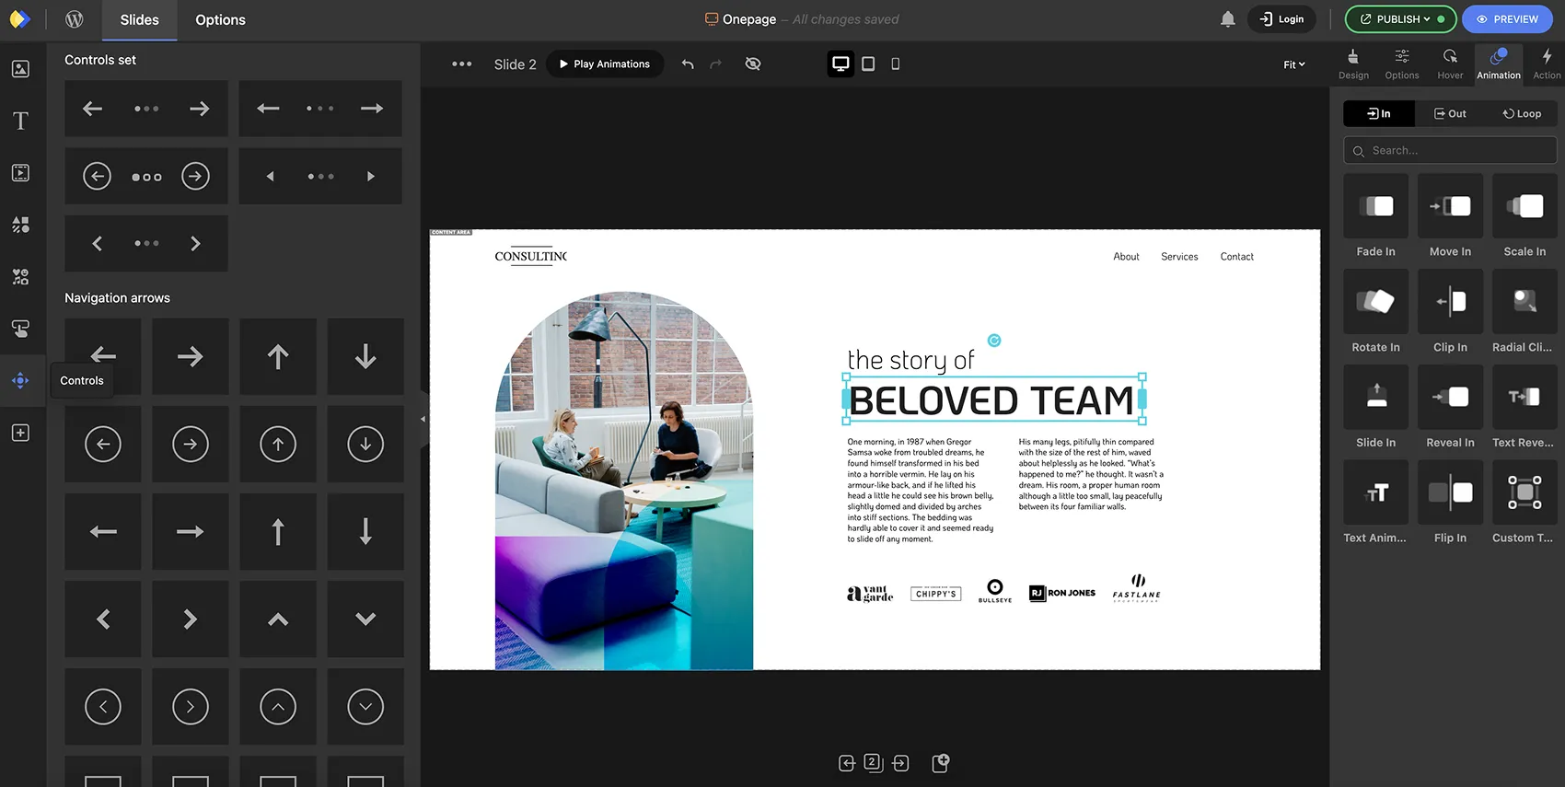This screenshot has width=1565, height=787.
Task: Switch to the Slides tab
Action: 139,19
